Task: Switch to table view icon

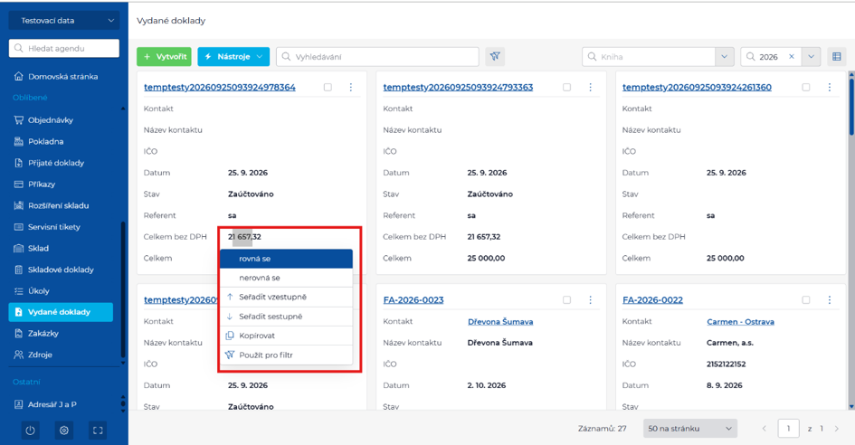Action: (837, 56)
